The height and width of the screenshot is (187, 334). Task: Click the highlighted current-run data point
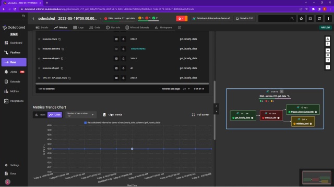coord(132,149)
